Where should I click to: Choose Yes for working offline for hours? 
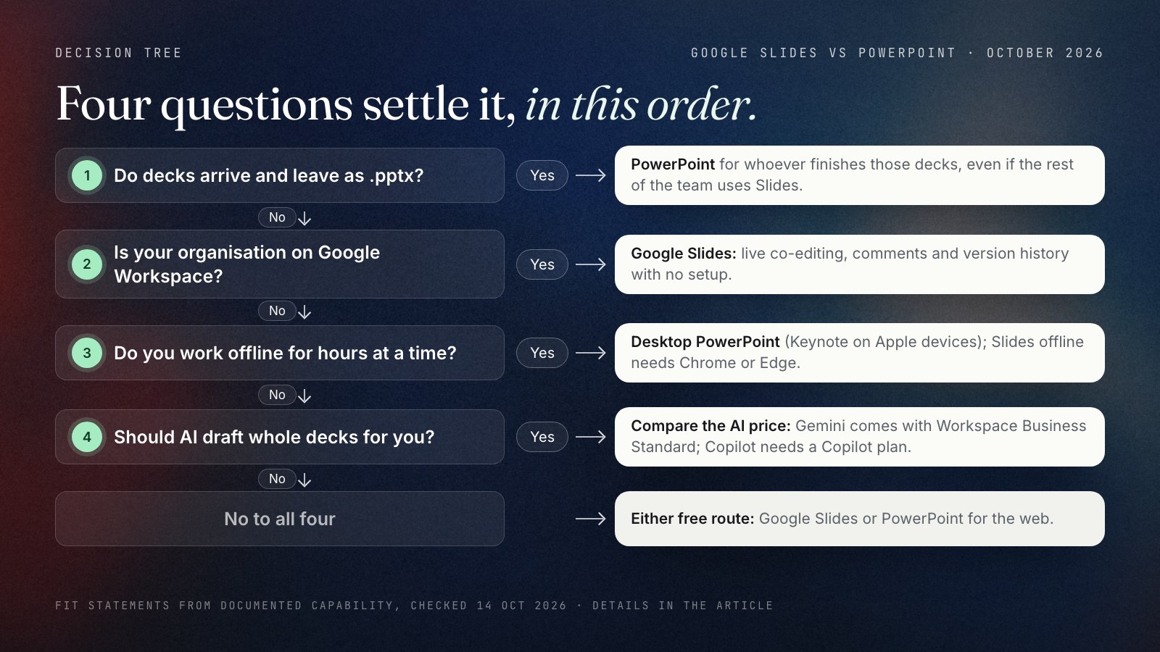click(x=542, y=353)
